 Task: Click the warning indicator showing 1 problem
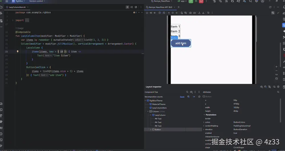point(135,13)
